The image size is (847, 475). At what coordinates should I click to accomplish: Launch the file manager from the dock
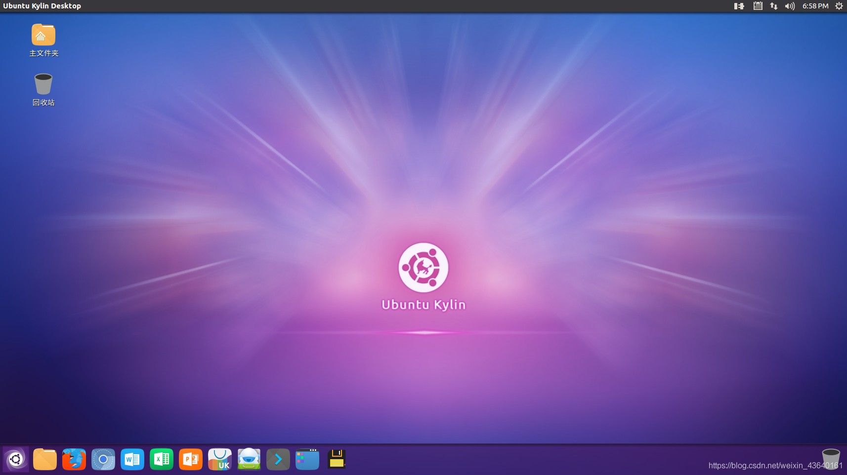click(x=45, y=460)
